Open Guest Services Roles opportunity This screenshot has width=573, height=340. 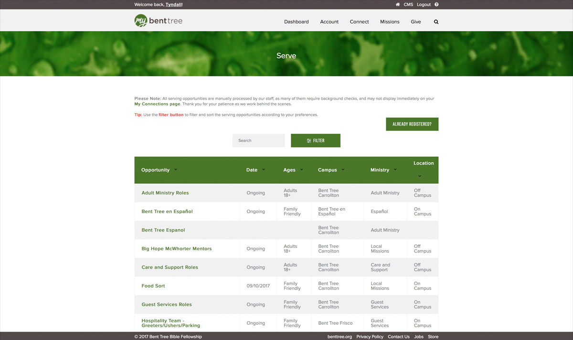167,305
